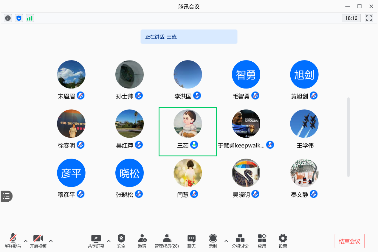Open the Apps (应用) icon
Viewport: 378px width, 252px height.
tap(262, 241)
